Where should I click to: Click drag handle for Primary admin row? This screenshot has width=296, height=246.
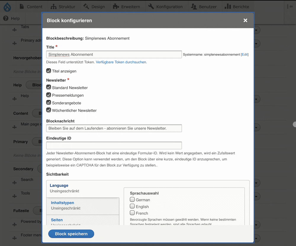click(15, 43)
